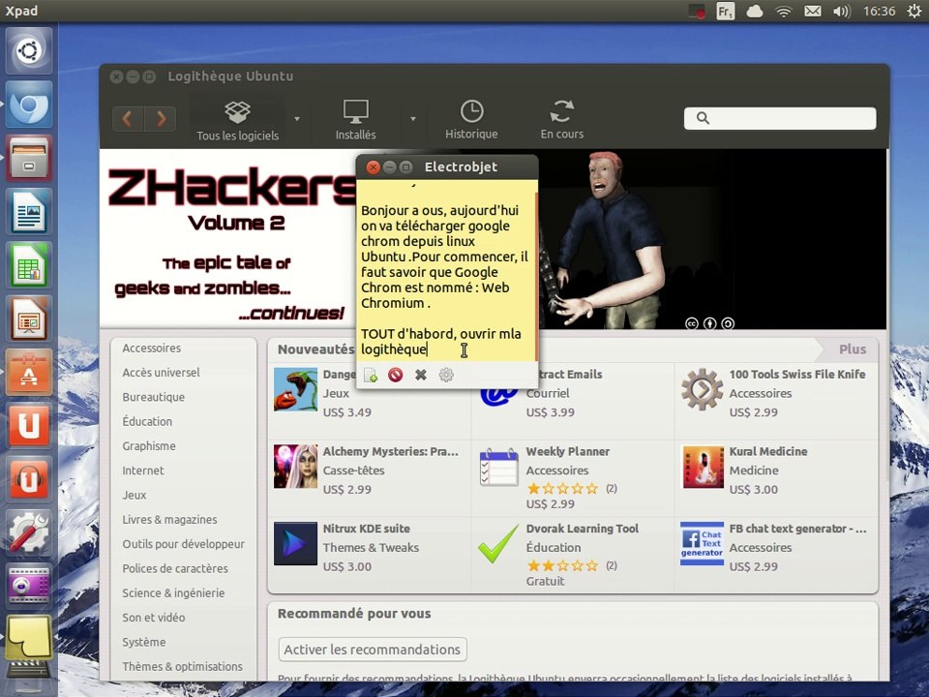Image resolution: width=929 pixels, height=697 pixels.
Task: Open System Settings from the dock
Action: [28, 531]
